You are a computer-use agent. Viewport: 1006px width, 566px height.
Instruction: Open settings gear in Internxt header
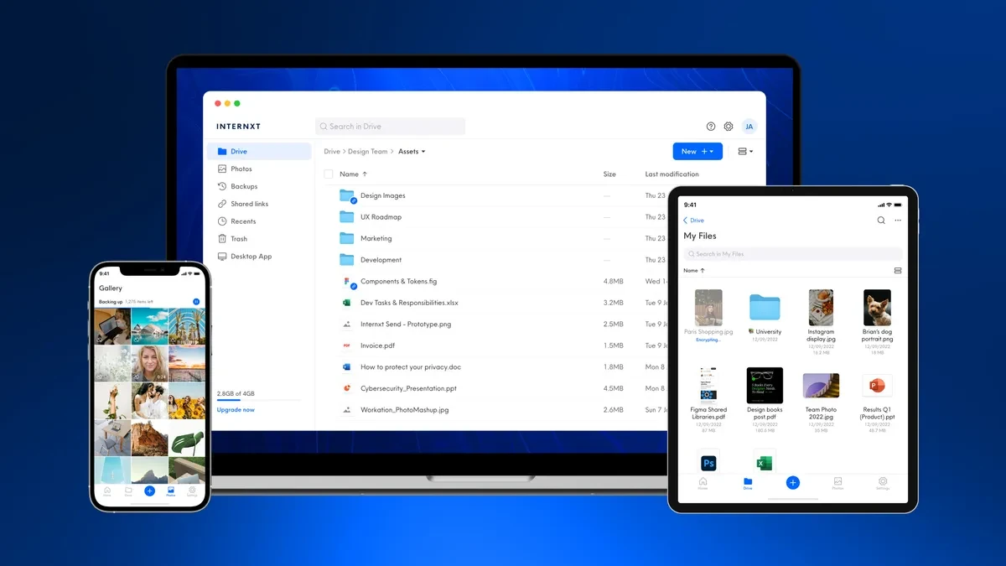point(729,127)
